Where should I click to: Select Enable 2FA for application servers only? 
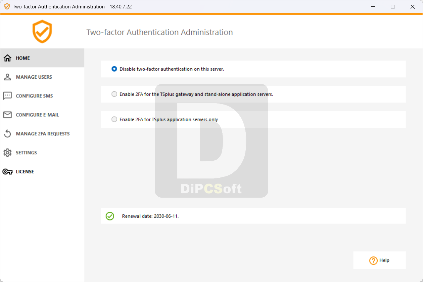point(114,119)
